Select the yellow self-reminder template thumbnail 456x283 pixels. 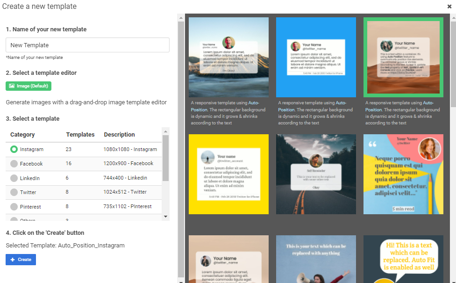coord(228,174)
